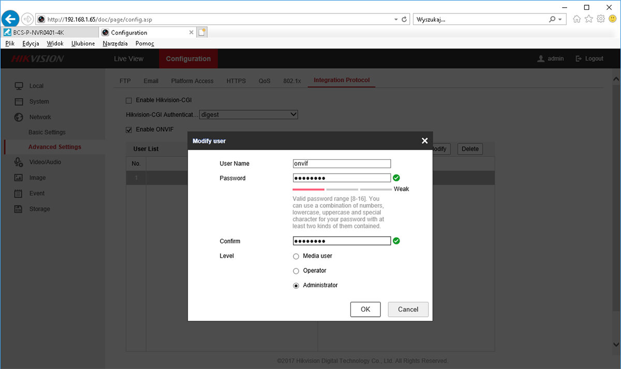This screenshot has width=621, height=369.
Task: Select the Media user radio button
Action: coord(296,256)
